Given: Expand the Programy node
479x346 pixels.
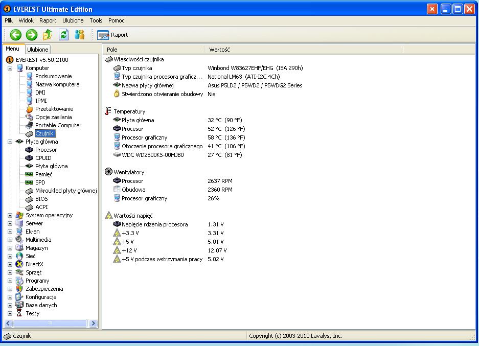Looking at the screenshot, I should tap(10, 281).
